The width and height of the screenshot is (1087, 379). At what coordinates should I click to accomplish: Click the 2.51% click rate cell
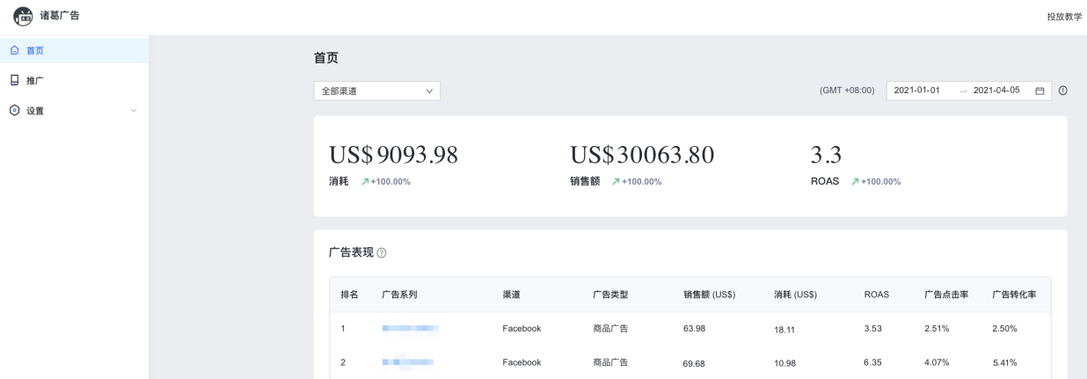(x=937, y=329)
